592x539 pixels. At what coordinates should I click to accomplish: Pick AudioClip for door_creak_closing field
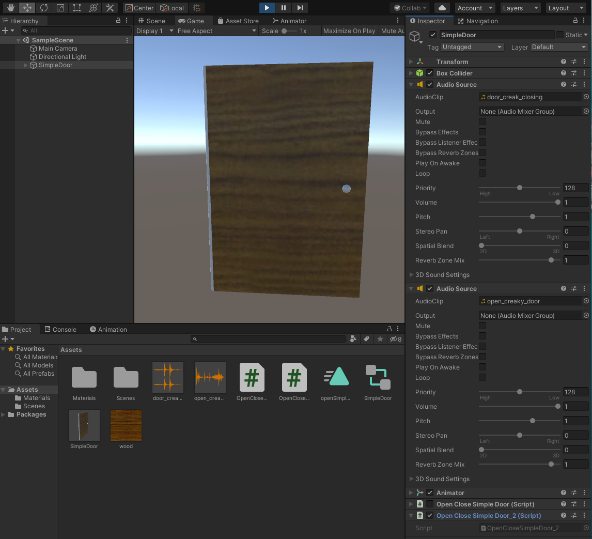pos(586,97)
